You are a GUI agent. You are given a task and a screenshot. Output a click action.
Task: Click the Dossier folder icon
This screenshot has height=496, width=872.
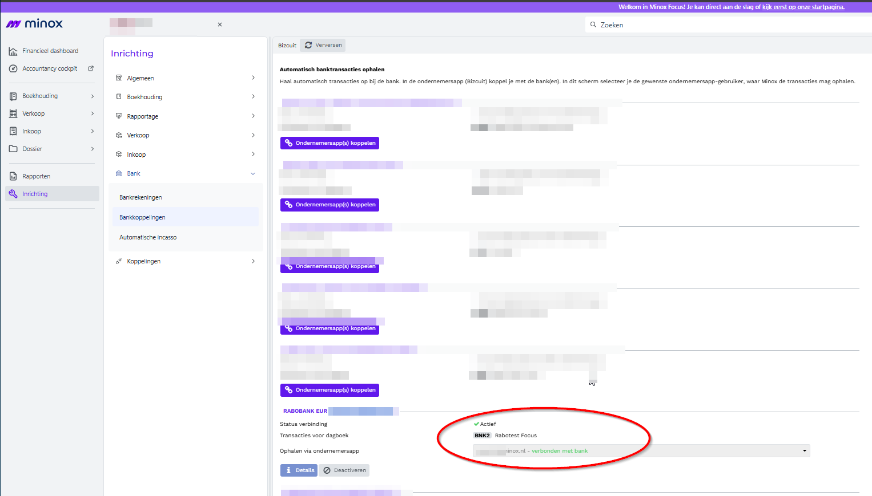13,149
